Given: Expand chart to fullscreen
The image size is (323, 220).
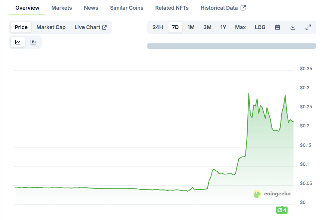Looking at the screenshot, I should (x=308, y=27).
